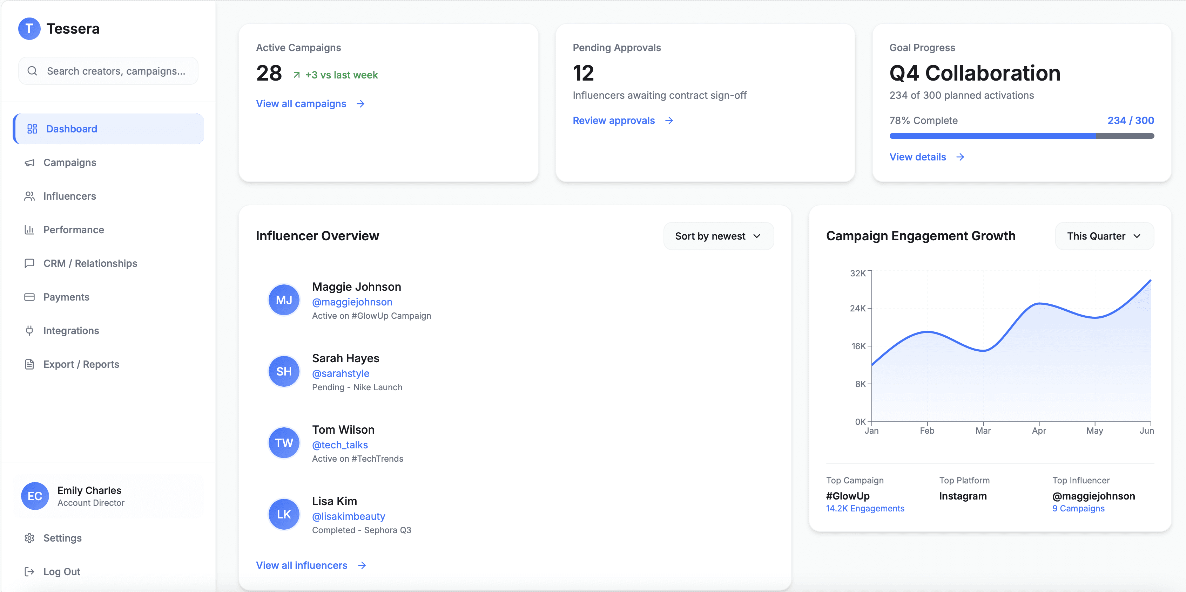
Task: Open Settings in sidebar
Action: (x=108, y=538)
